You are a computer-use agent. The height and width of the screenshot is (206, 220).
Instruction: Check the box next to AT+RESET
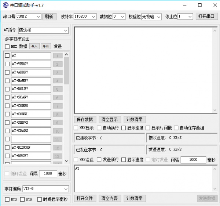[7, 156]
